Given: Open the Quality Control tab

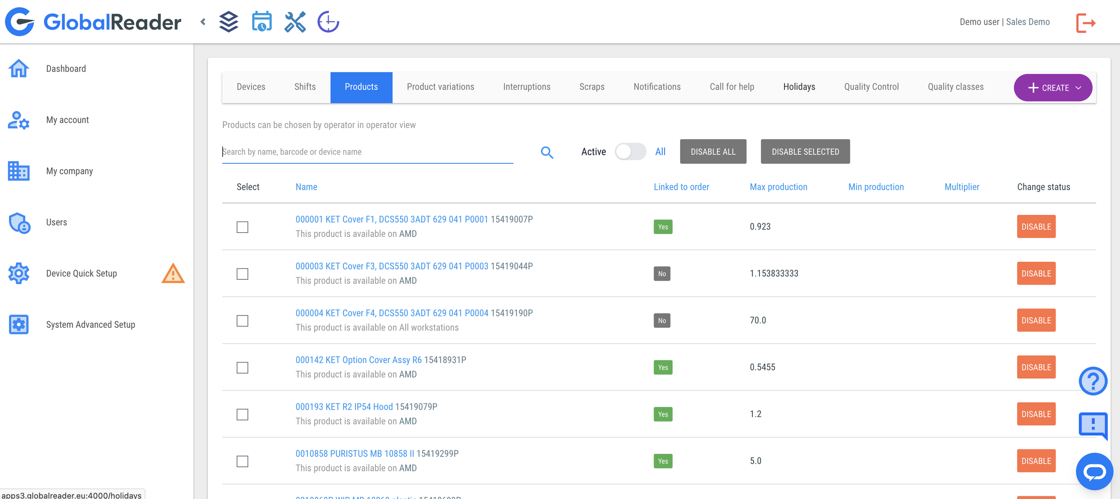Looking at the screenshot, I should [871, 87].
